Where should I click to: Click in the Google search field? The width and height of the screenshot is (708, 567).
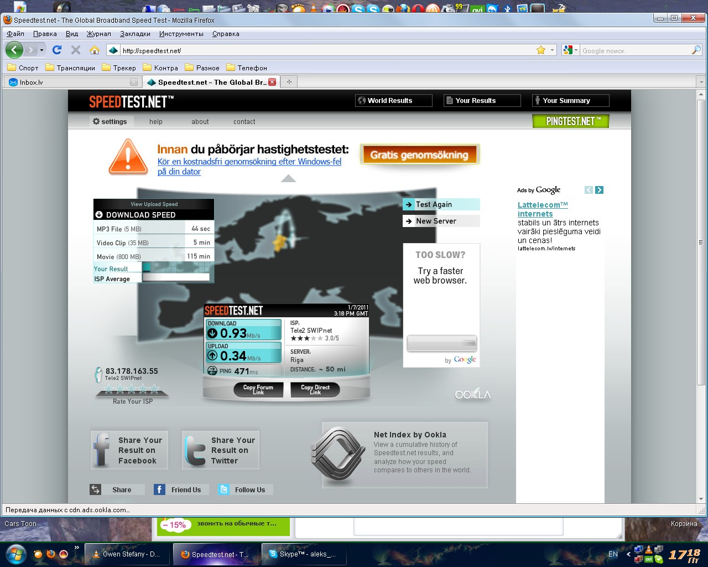coord(635,50)
